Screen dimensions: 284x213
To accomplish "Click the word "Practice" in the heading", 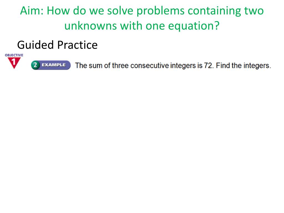I will coord(77,45).
